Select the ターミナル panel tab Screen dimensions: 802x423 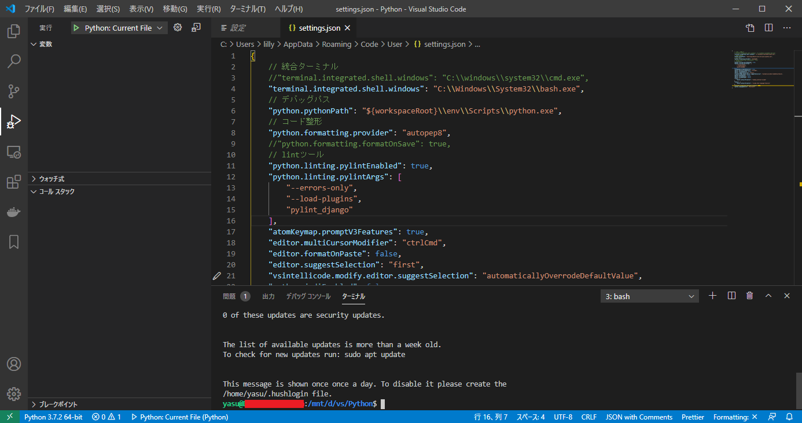click(x=354, y=296)
